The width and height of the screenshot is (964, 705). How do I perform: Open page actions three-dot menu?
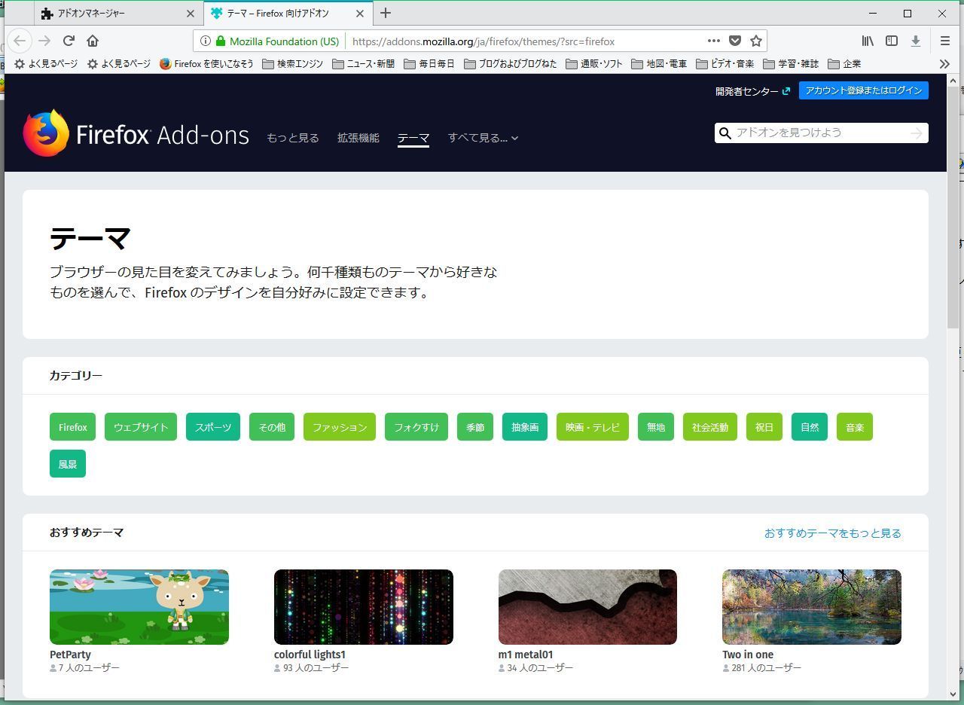click(713, 41)
